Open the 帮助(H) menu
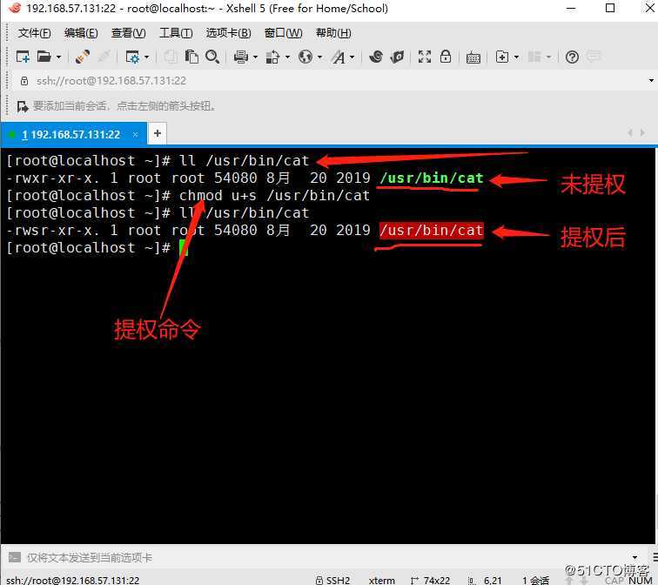Viewport: 658px width, 585px height. click(333, 33)
